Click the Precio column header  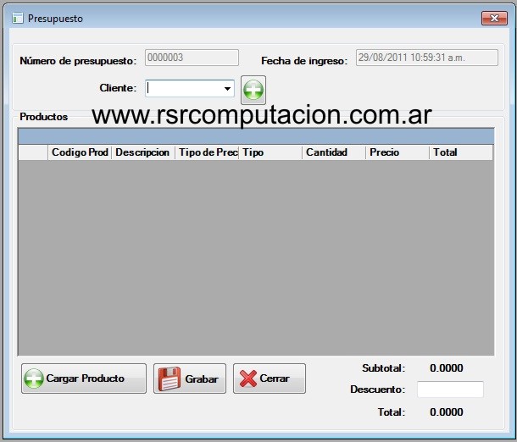pos(397,152)
